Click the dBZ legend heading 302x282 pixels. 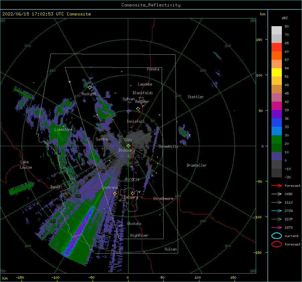[285, 18]
